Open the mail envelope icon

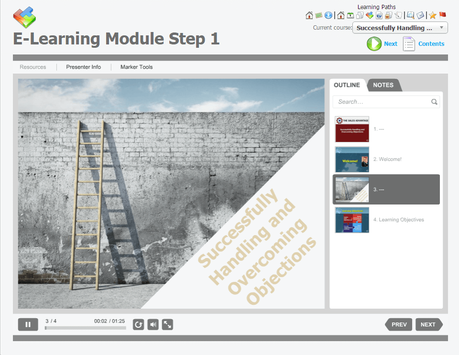click(420, 15)
